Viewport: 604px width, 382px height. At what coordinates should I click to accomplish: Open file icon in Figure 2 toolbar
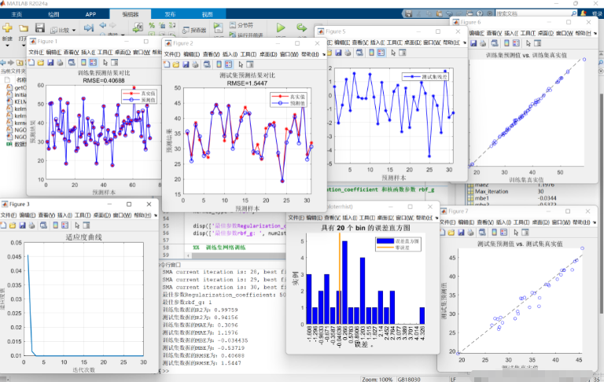(x=178, y=64)
